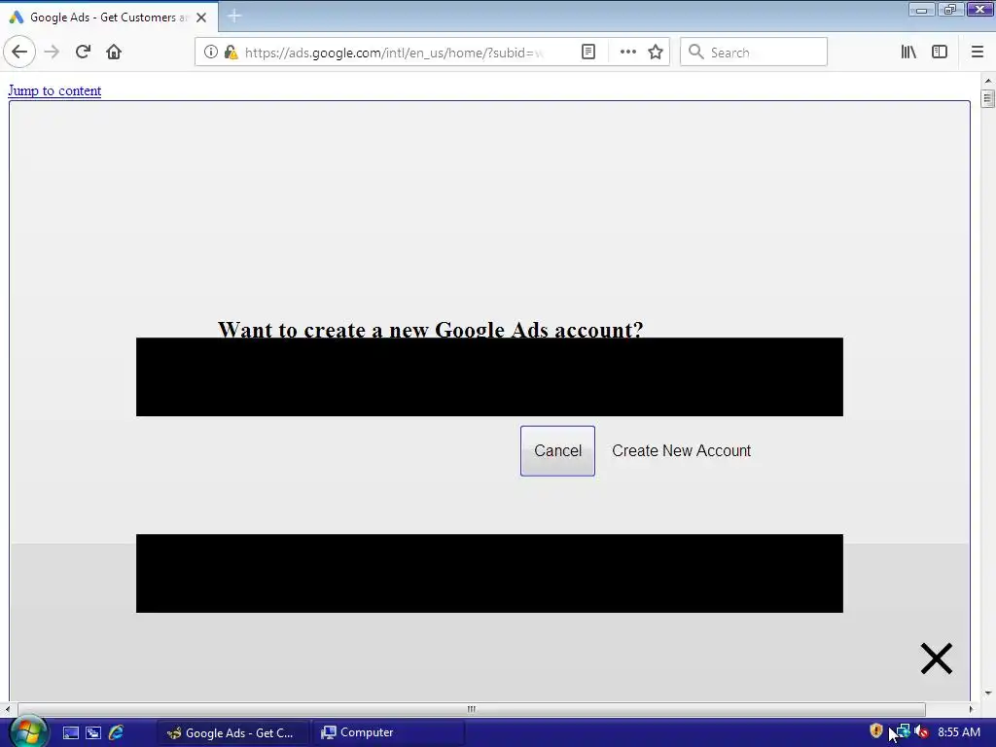Show site information icon in address bar
The image size is (996, 747).
[x=211, y=53]
